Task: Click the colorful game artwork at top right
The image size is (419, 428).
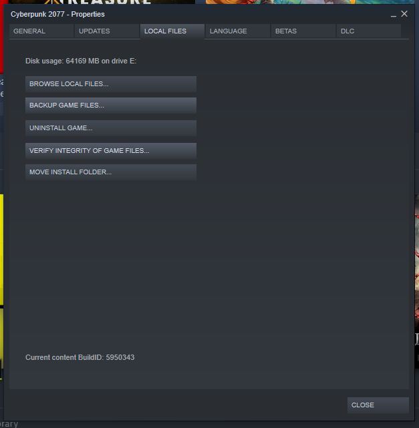Action: tap(310, 2)
